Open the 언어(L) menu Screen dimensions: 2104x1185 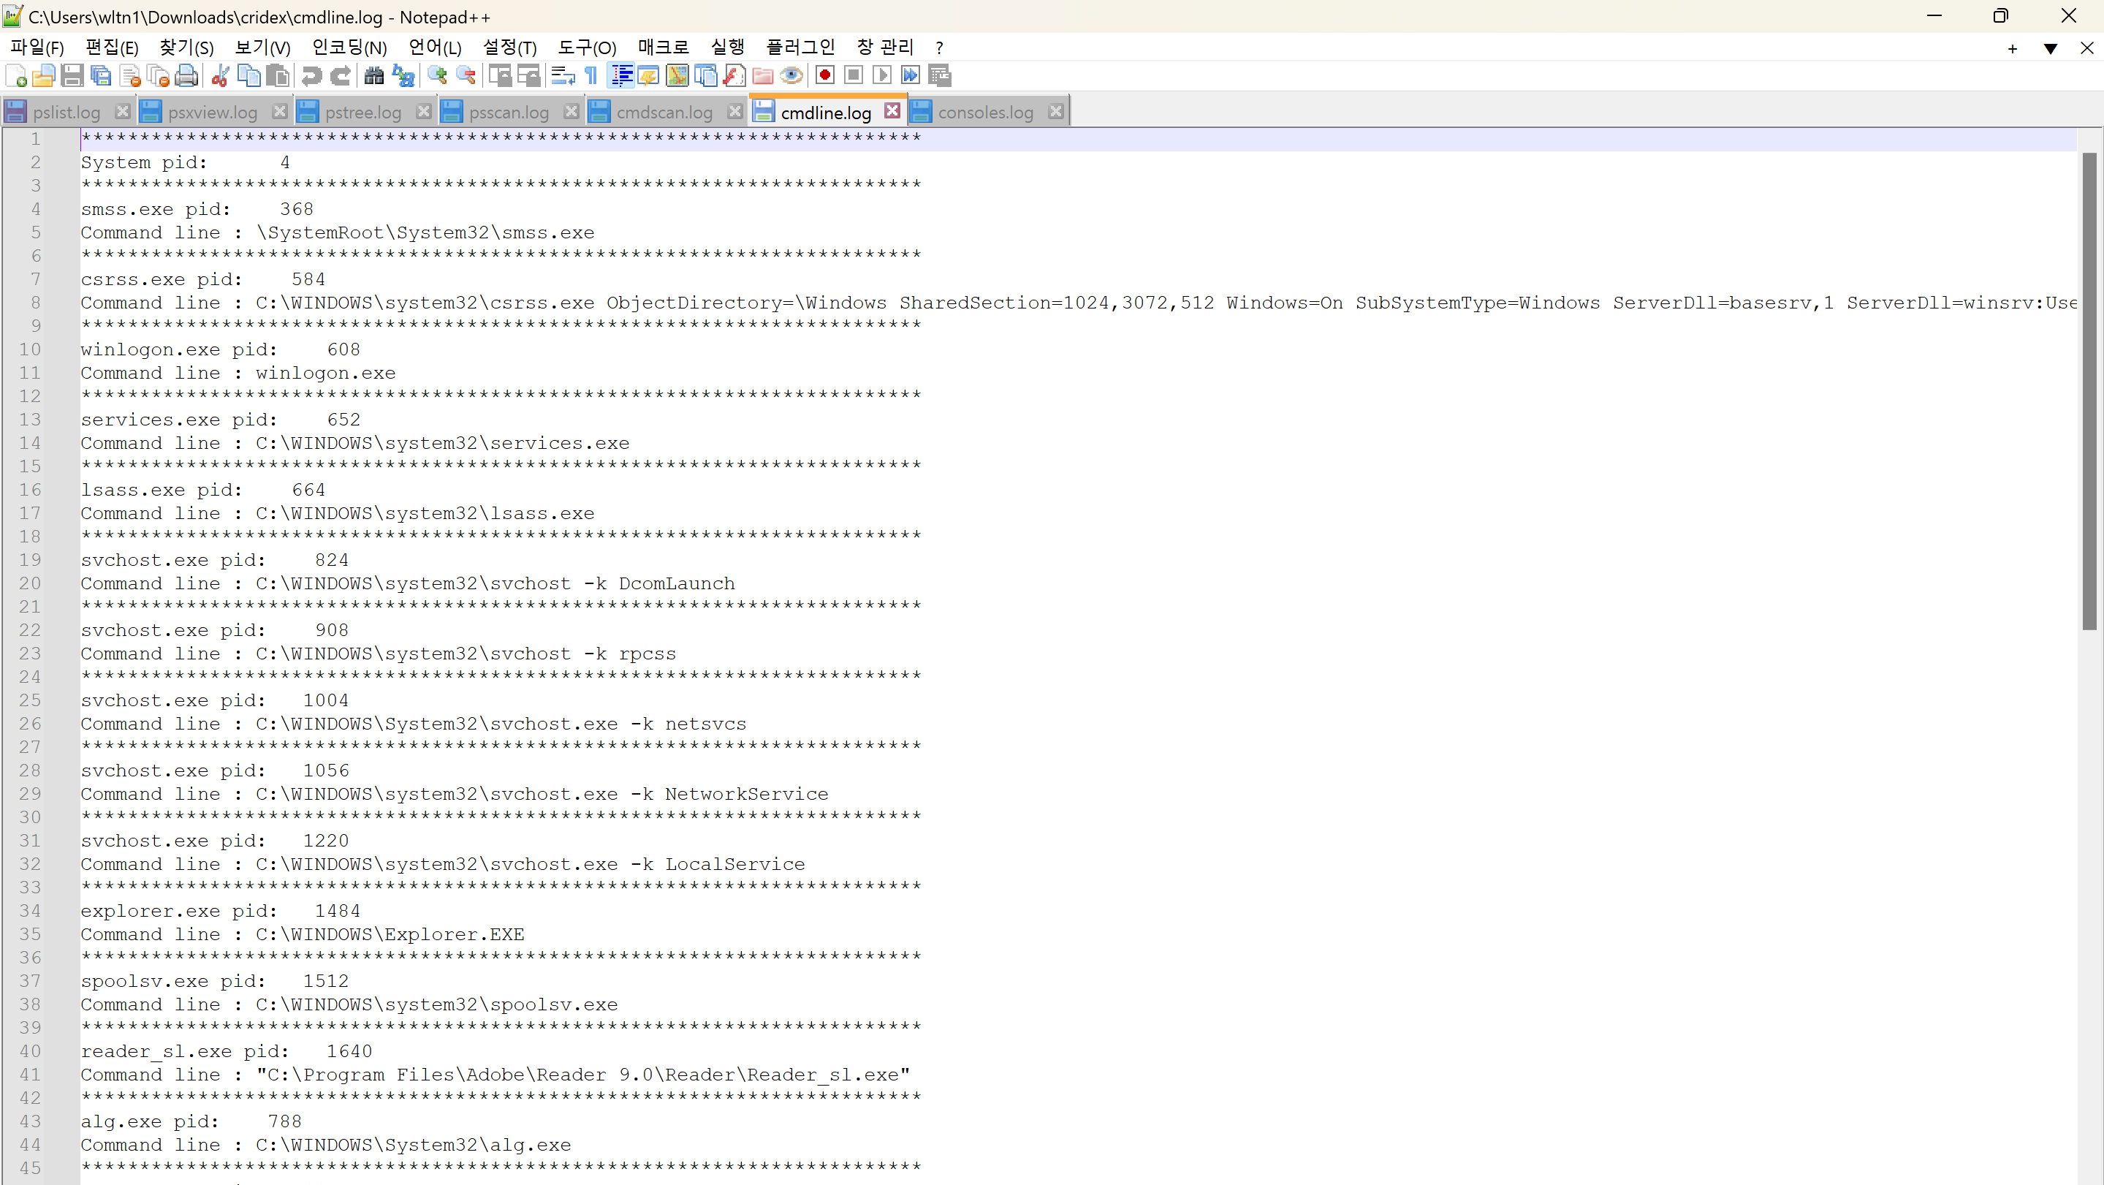tap(436, 48)
